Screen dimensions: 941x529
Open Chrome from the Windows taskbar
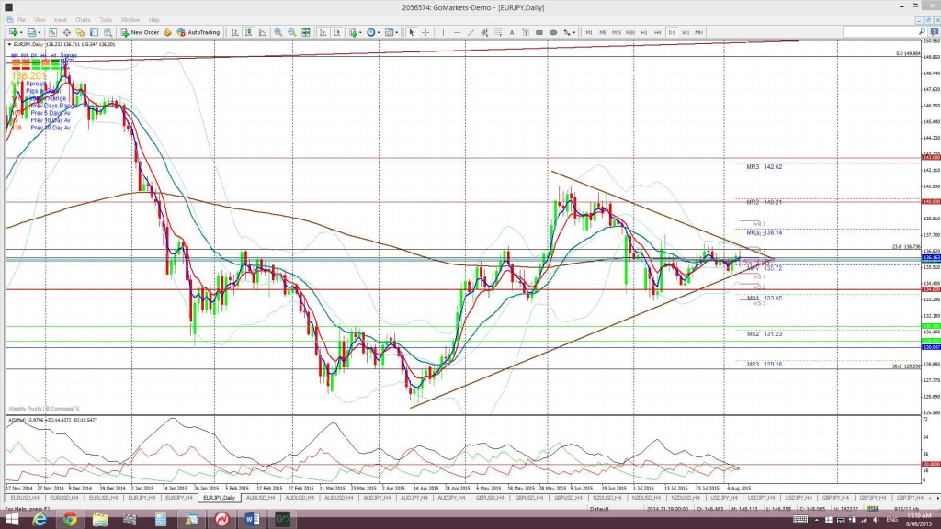point(70,520)
